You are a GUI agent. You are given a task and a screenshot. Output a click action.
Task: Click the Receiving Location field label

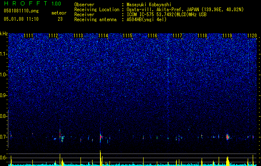tap(97, 10)
